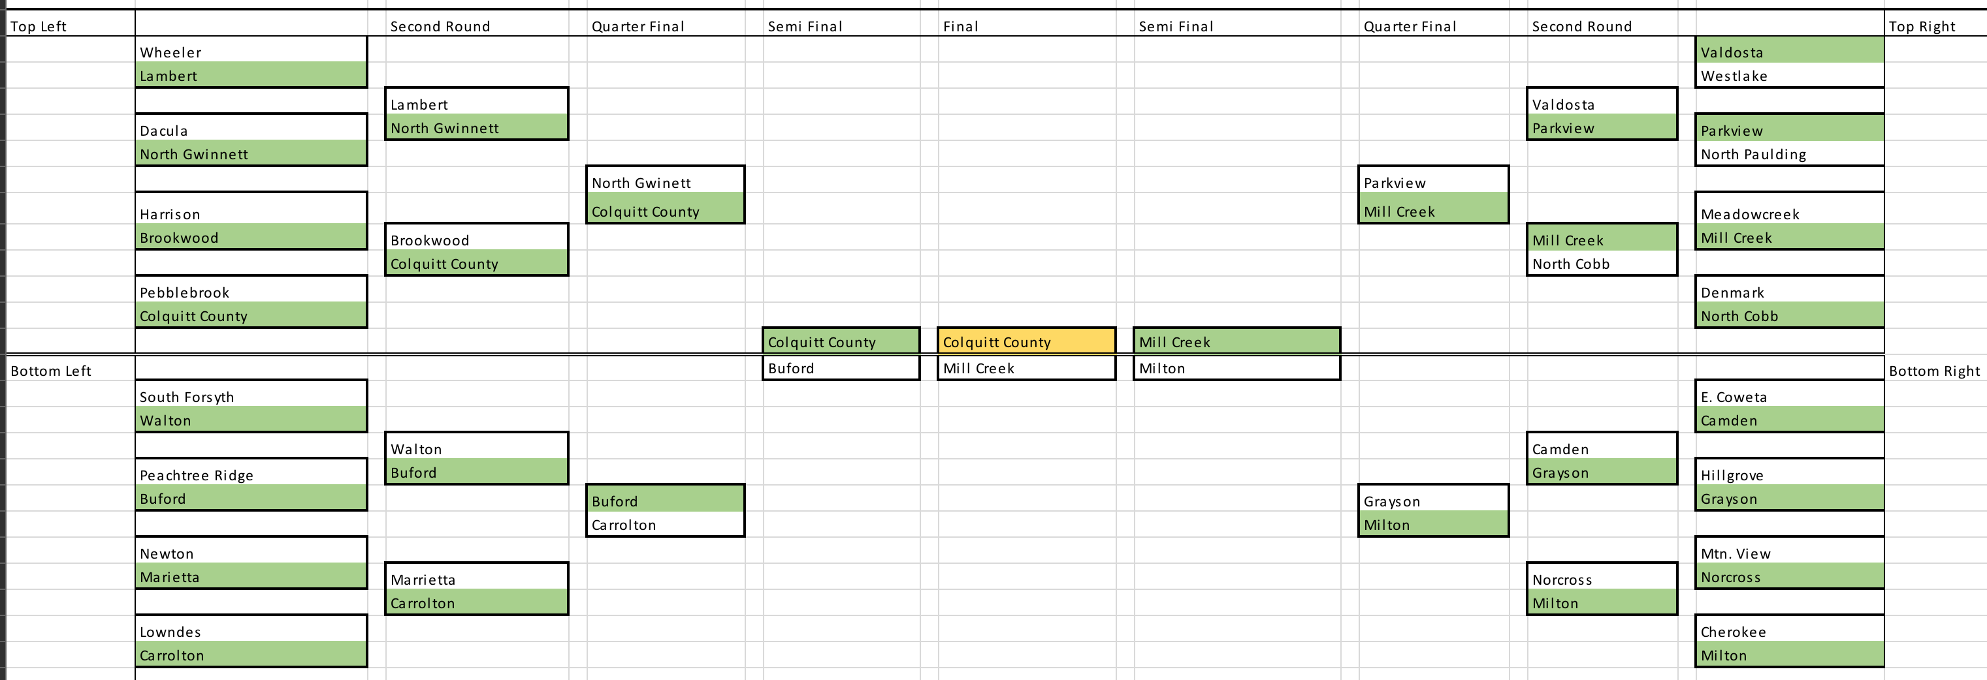Click the Peachtree Ridge cell
This screenshot has height=680, width=1987.
[x=251, y=475]
